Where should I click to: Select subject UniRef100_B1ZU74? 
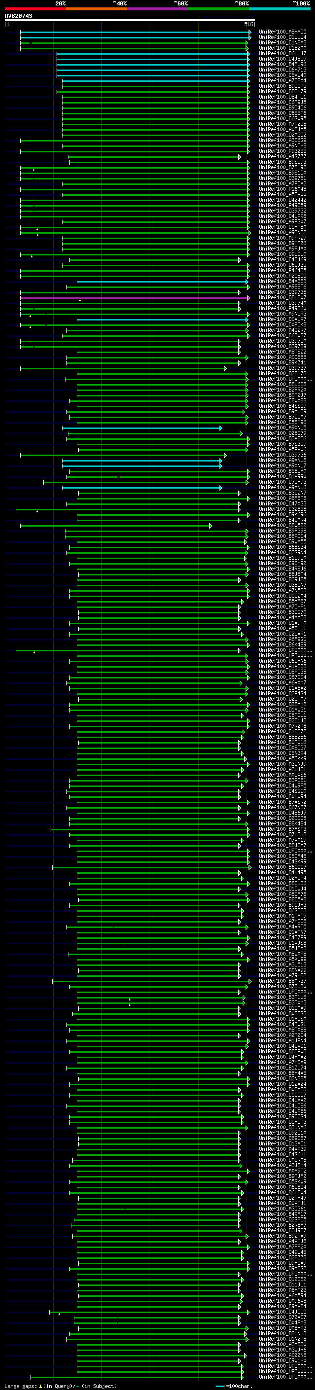click(x=283, y=1069)
